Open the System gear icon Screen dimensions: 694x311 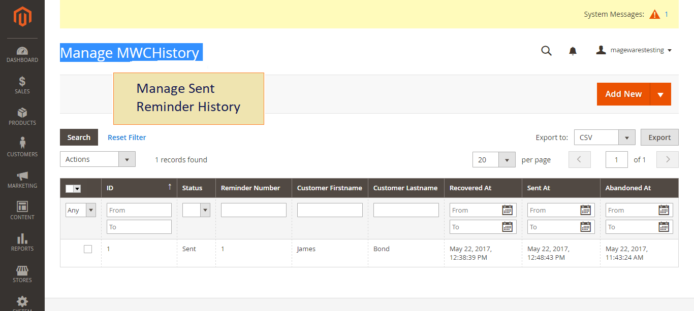coord(22,301)
